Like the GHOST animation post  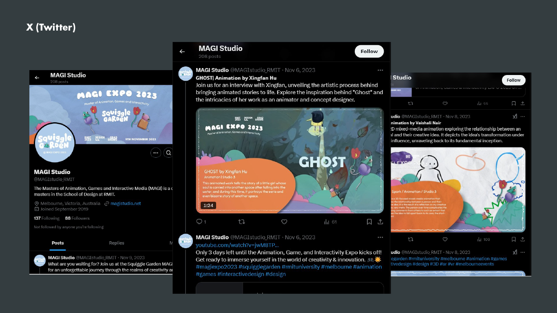284,222
